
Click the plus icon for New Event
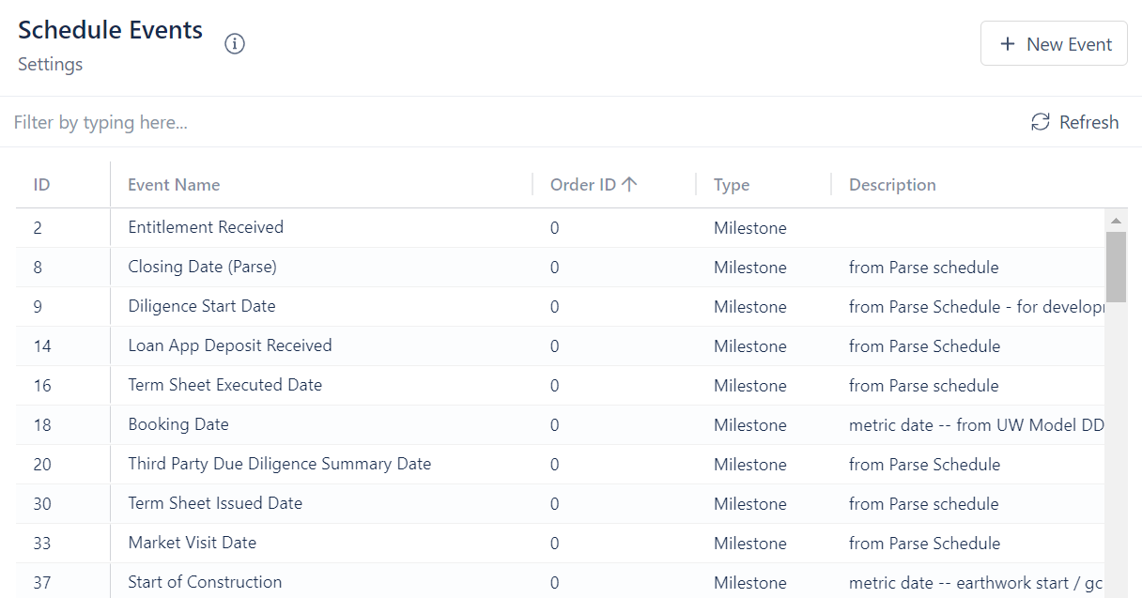pos(1008,44)
